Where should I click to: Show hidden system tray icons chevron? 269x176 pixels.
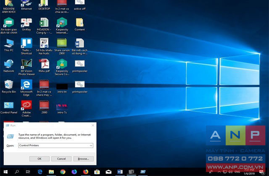[x=219, y=172]
